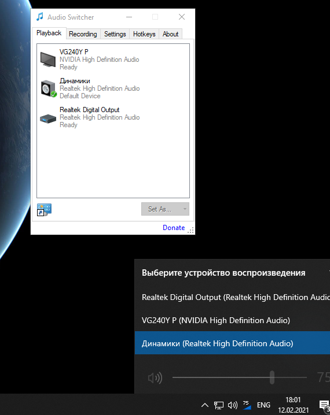Image resolution: width=330 pixels, height=415 pixels.
Task: Follow the Donate link
Action: pyautogui.click(x=174, y=228)
